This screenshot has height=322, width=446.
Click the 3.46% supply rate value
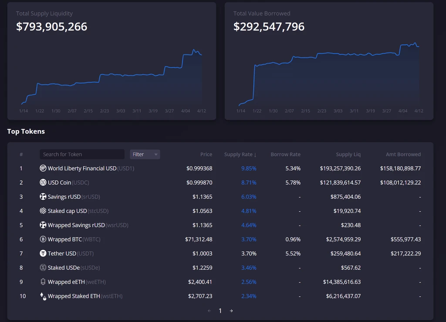coord(249,268)
